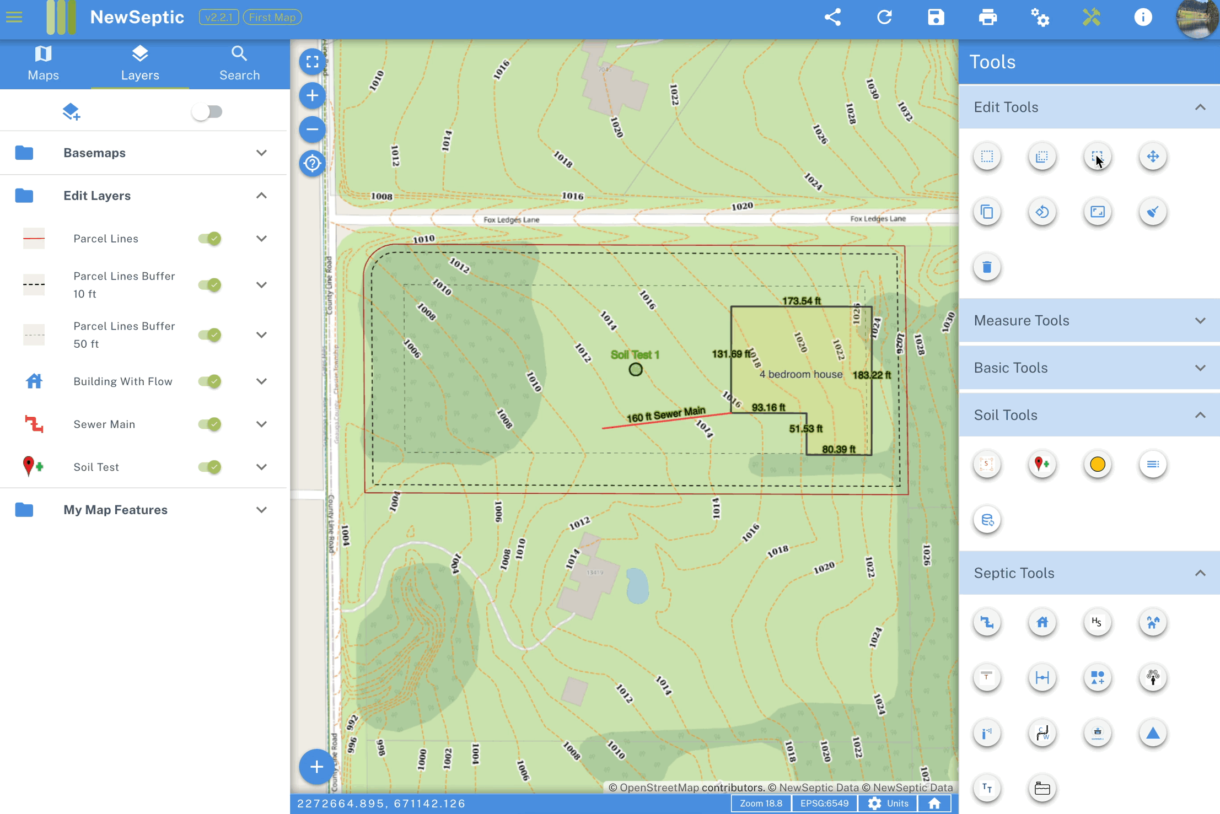This screenshot has width=1220, height=814.
Task: Click the locate position target button
Action: click(x=312, y=163)
